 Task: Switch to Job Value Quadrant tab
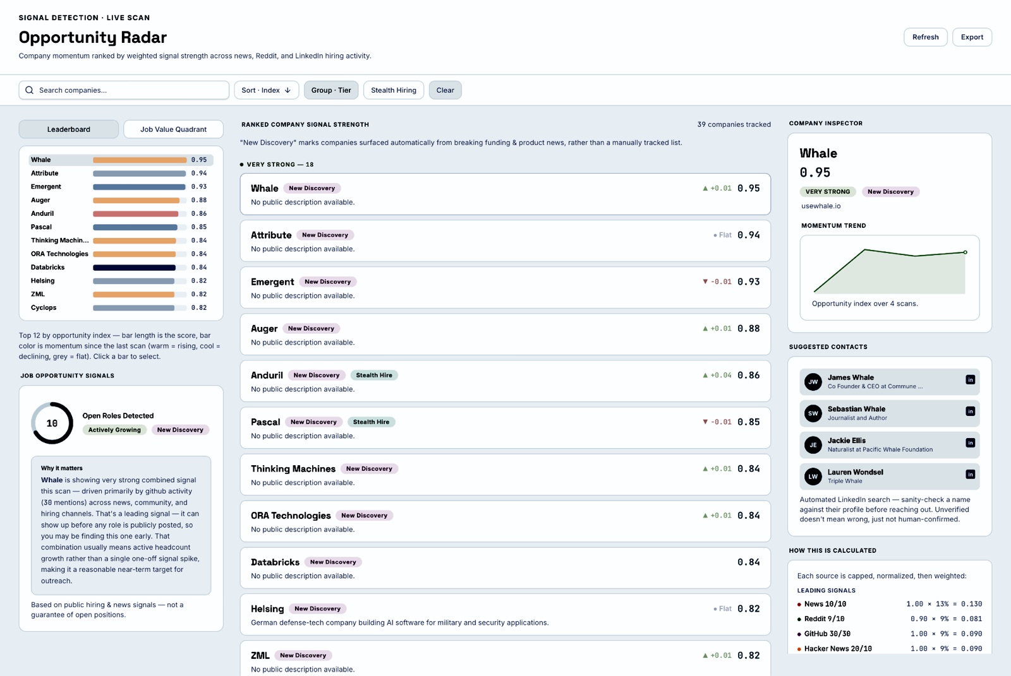(173, 129)
